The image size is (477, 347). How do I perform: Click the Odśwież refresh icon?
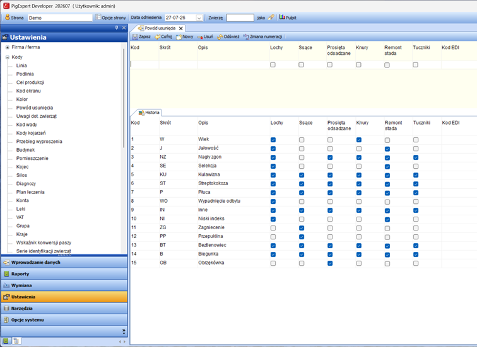click(x=220, y=37)
